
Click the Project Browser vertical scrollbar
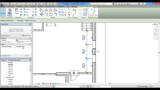coord(30,73)
